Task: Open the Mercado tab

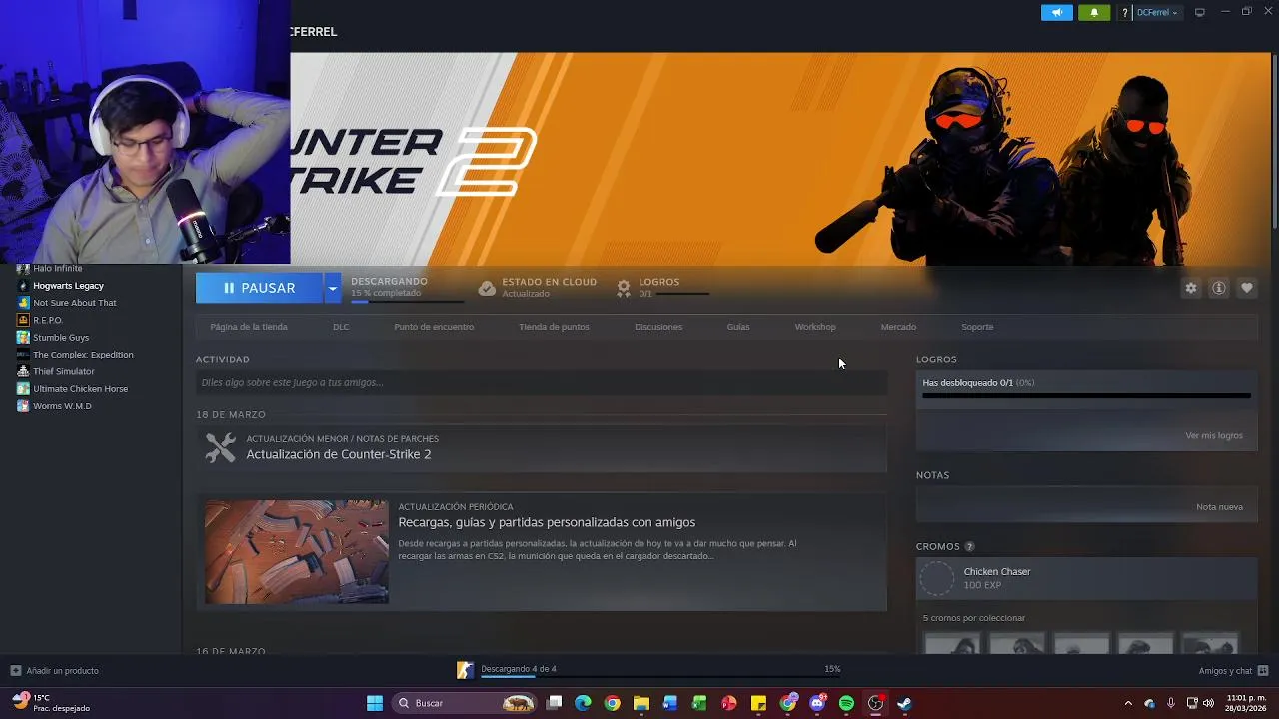Action: (898, 327)
